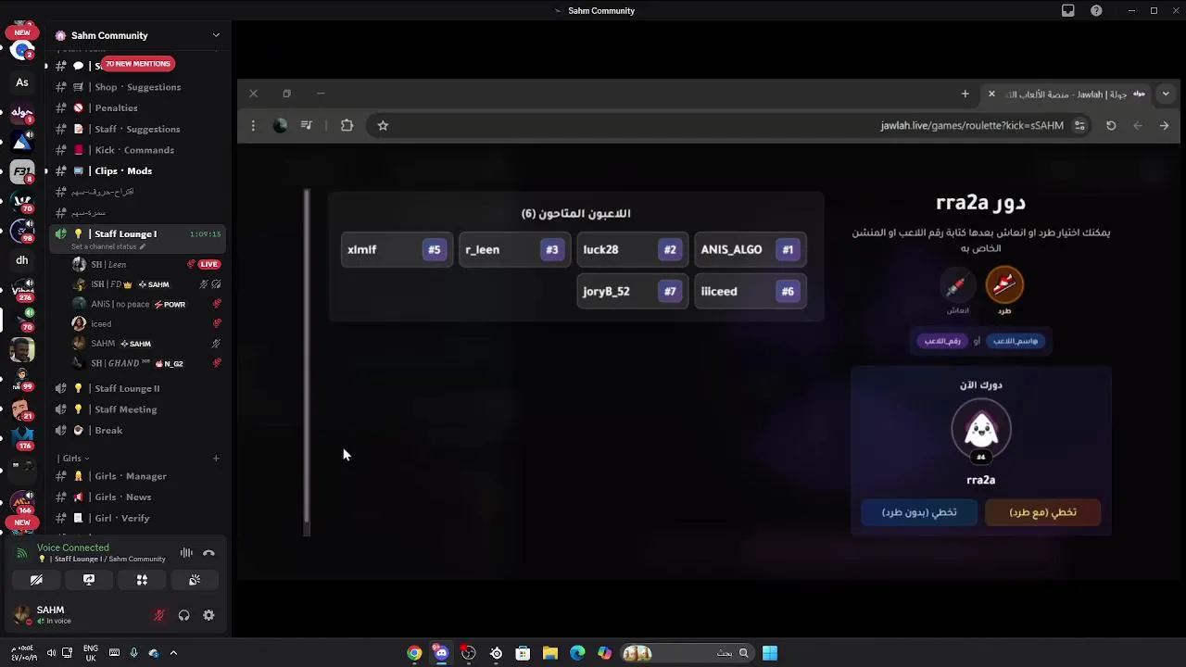Select the Jawlah browser tab
The width and height of the screenshot is (1186, 667).
click(1067, 94)
